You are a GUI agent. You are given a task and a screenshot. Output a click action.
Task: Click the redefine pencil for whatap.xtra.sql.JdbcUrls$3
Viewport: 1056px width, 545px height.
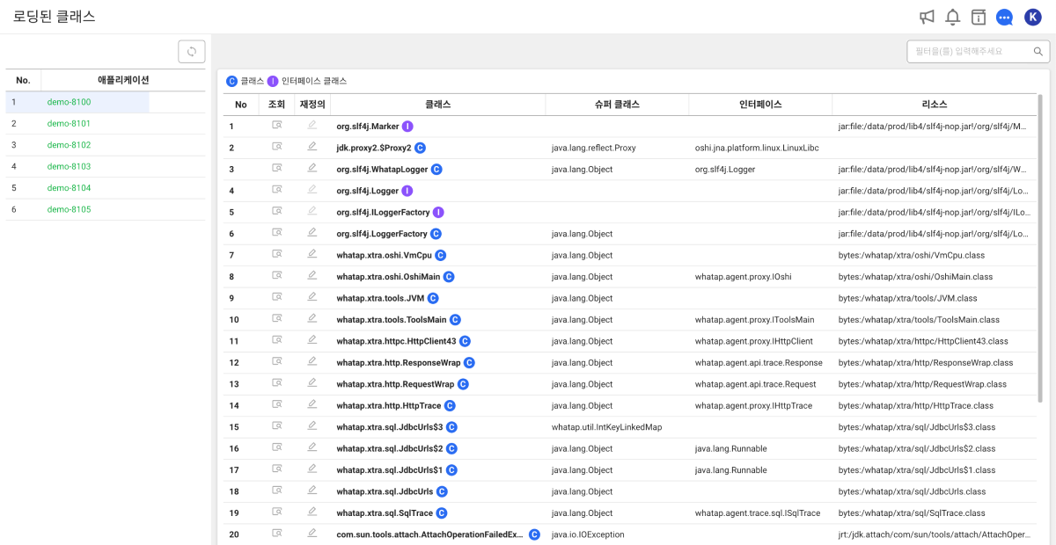click(312, 426)
